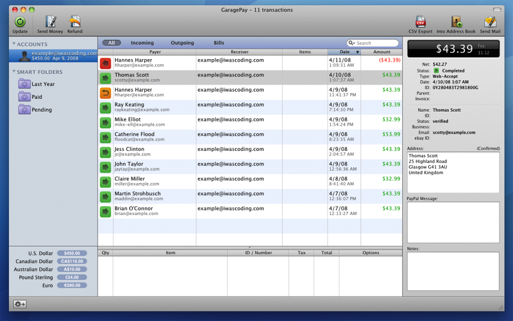Image resolution: width=513 pixels, height=321 pixels.
Task: Export transactions with CSV Export icon
Action: 421,22
